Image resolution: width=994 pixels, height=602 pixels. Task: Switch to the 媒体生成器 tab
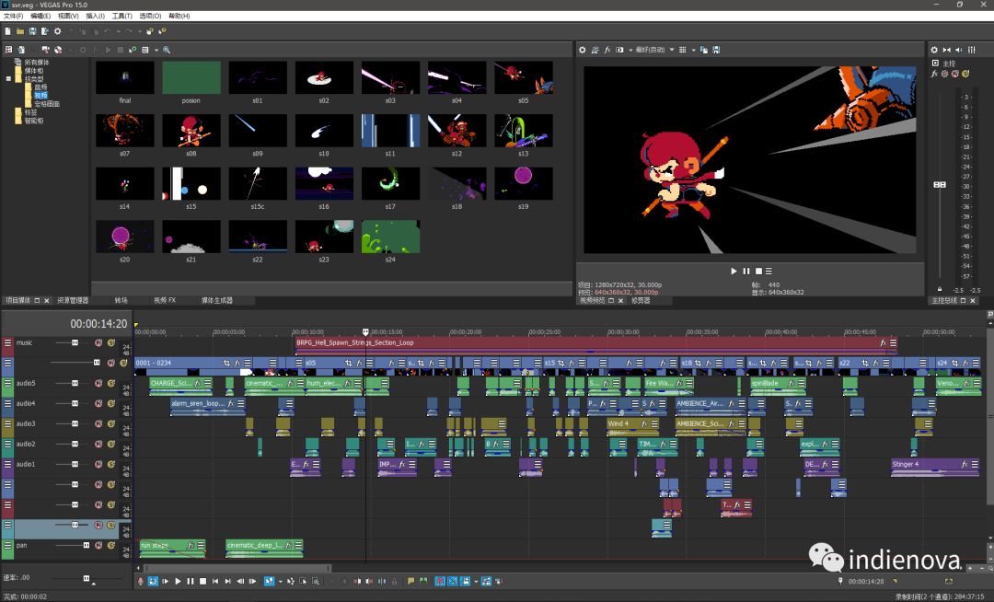click(217, 300)
